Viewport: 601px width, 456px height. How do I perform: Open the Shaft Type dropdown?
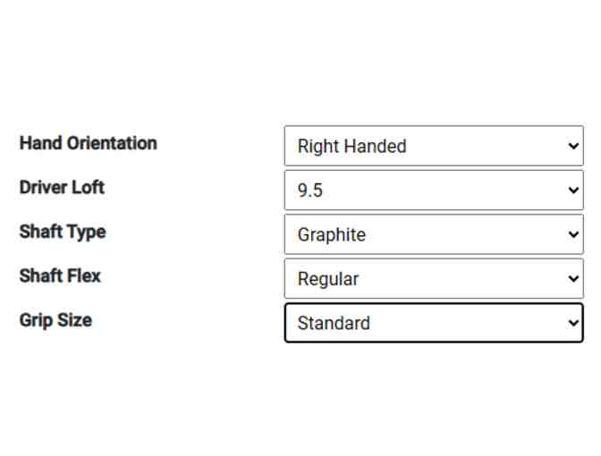tap(434, 234)
